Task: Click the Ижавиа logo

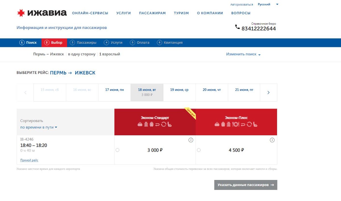Action: click(x=42, y=13)
